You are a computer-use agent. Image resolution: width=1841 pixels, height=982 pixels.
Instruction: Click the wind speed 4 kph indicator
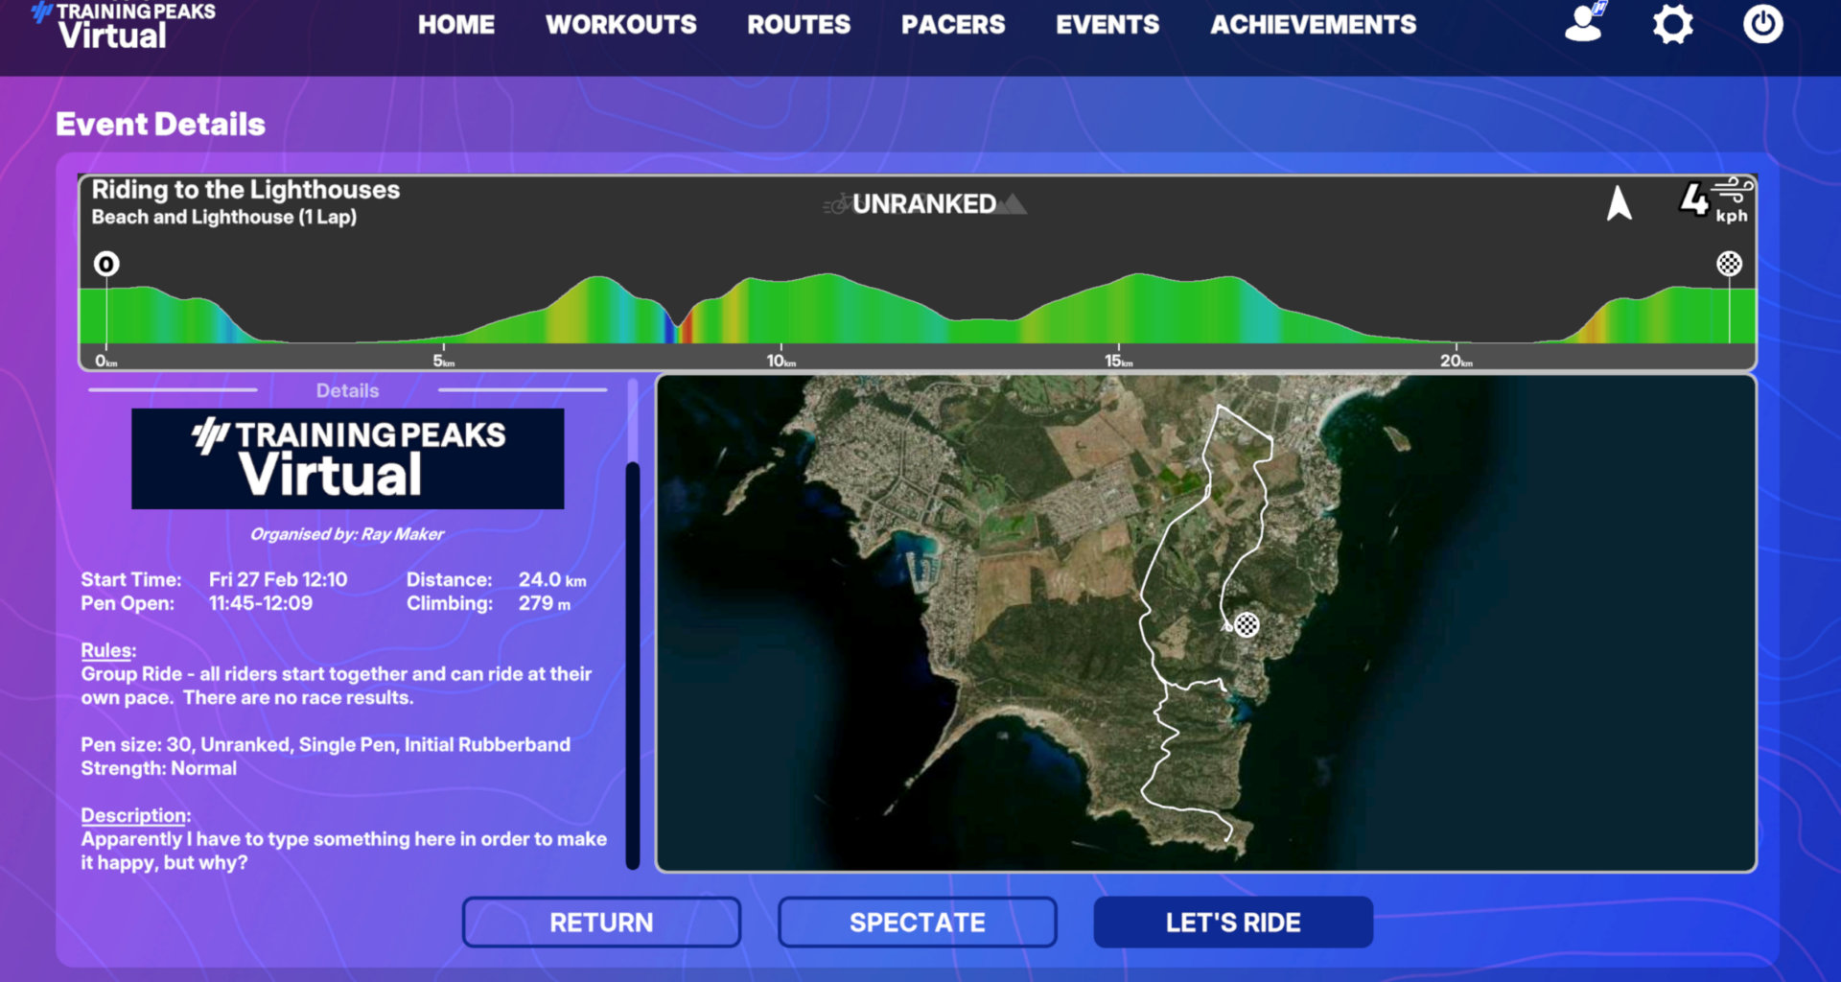(x=1716, y=203)
